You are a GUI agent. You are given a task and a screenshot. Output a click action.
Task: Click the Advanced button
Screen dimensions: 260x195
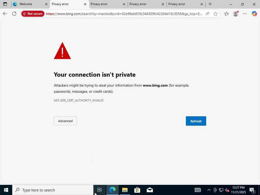point(65,121)
